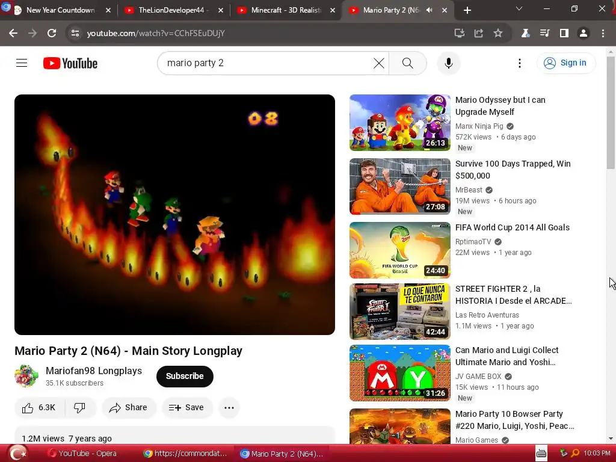Bookmark this page with the star

pos(497,34)
